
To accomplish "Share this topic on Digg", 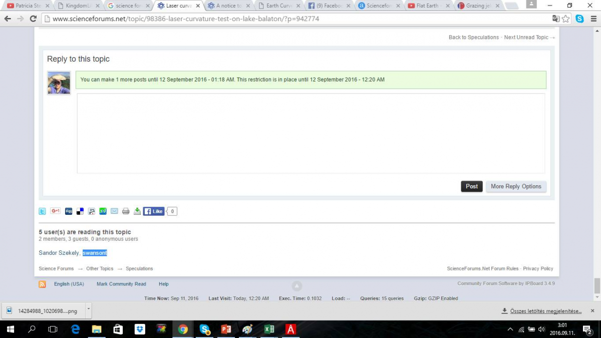I will (68, 211).
